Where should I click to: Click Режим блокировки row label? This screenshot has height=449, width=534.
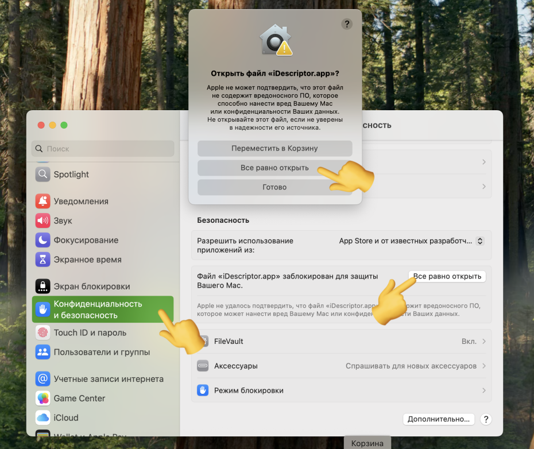pos(249,390)
